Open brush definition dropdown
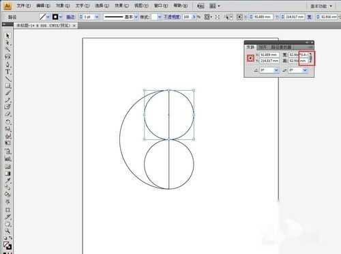341x254 pixels. pyautogui.click(x=136, y=17)
